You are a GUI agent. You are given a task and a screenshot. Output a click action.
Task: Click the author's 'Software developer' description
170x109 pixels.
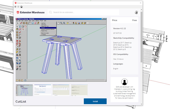124,92
